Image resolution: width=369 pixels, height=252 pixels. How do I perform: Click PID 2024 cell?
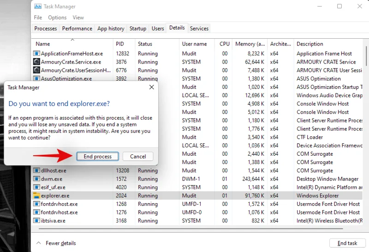click(x=121, y=196)
